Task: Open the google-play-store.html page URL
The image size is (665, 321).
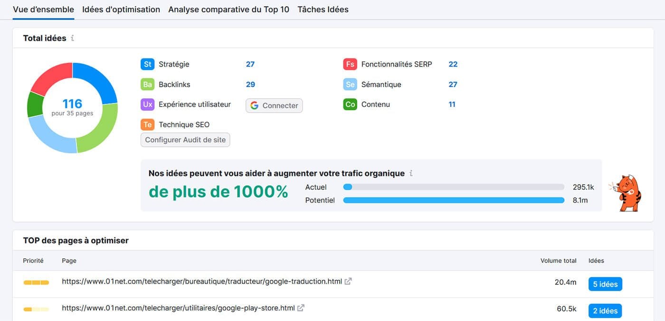Action: tap(178, 308)
